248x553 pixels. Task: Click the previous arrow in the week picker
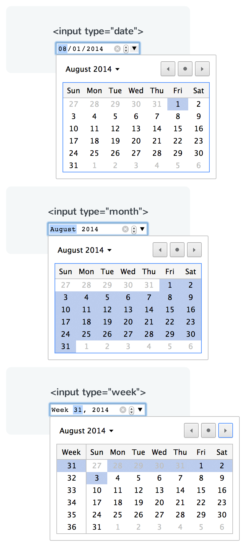(x=191, y=430)
